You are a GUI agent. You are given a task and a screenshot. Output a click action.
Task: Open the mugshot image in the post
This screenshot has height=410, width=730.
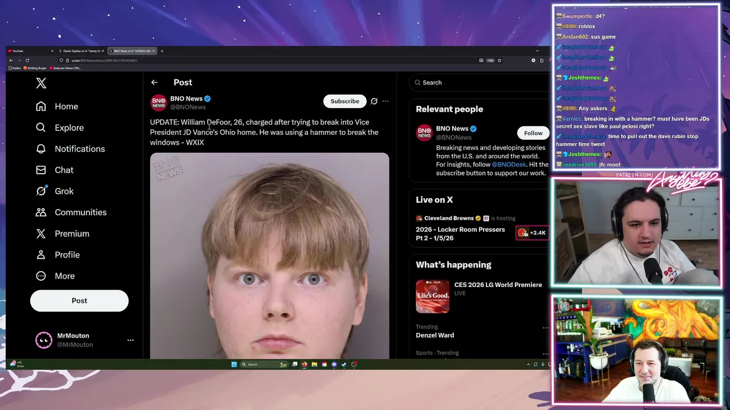[x=269, y=256]
